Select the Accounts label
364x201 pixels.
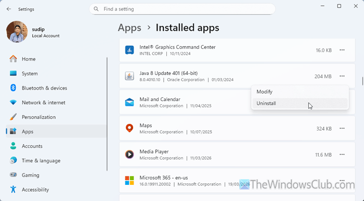click(32, 146)
